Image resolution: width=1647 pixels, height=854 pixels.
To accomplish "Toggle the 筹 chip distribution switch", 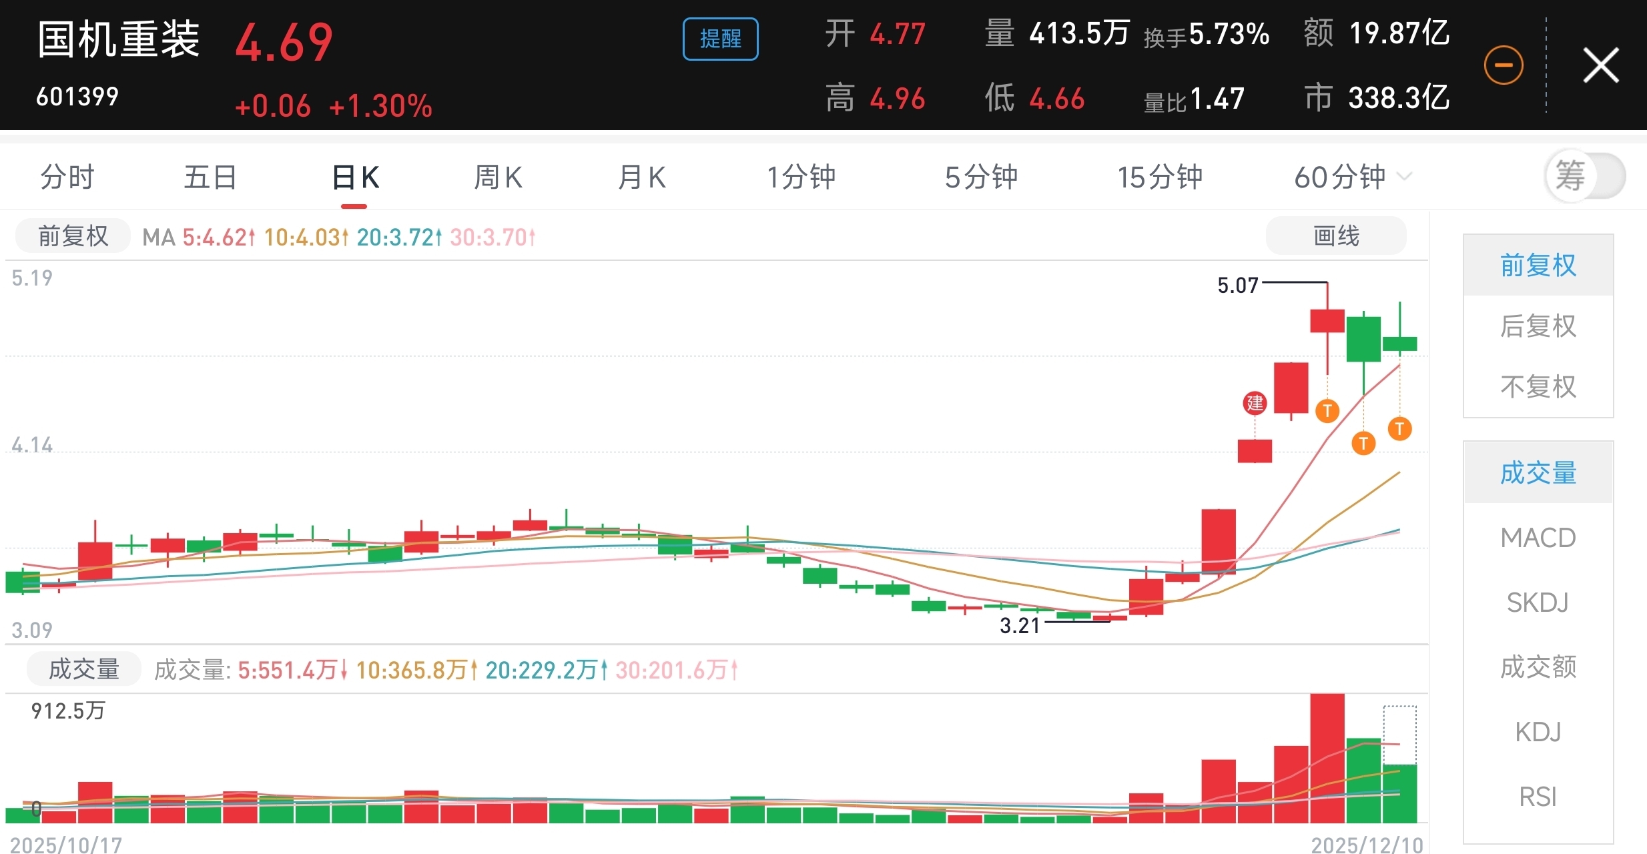I will click(x=1585, y=177).
